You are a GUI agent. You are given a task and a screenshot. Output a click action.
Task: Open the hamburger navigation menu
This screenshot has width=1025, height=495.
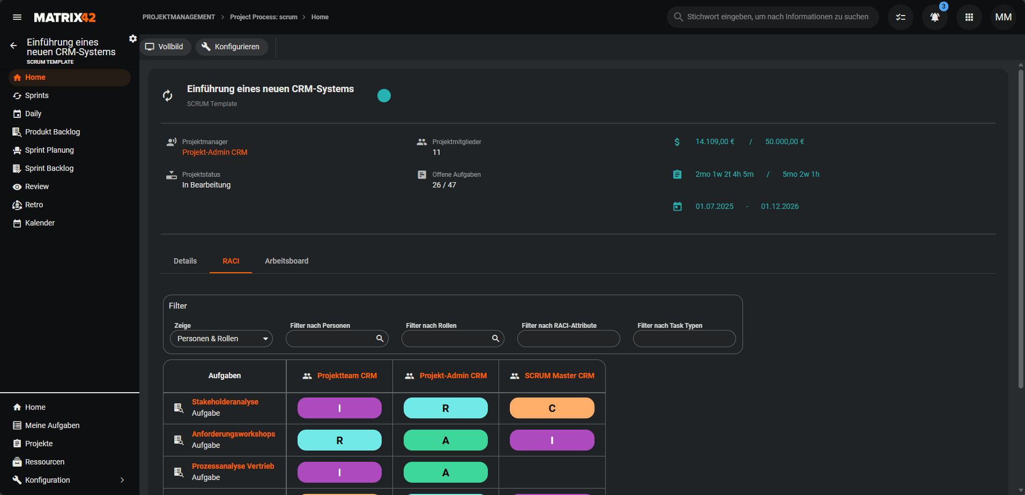(17, 17)
